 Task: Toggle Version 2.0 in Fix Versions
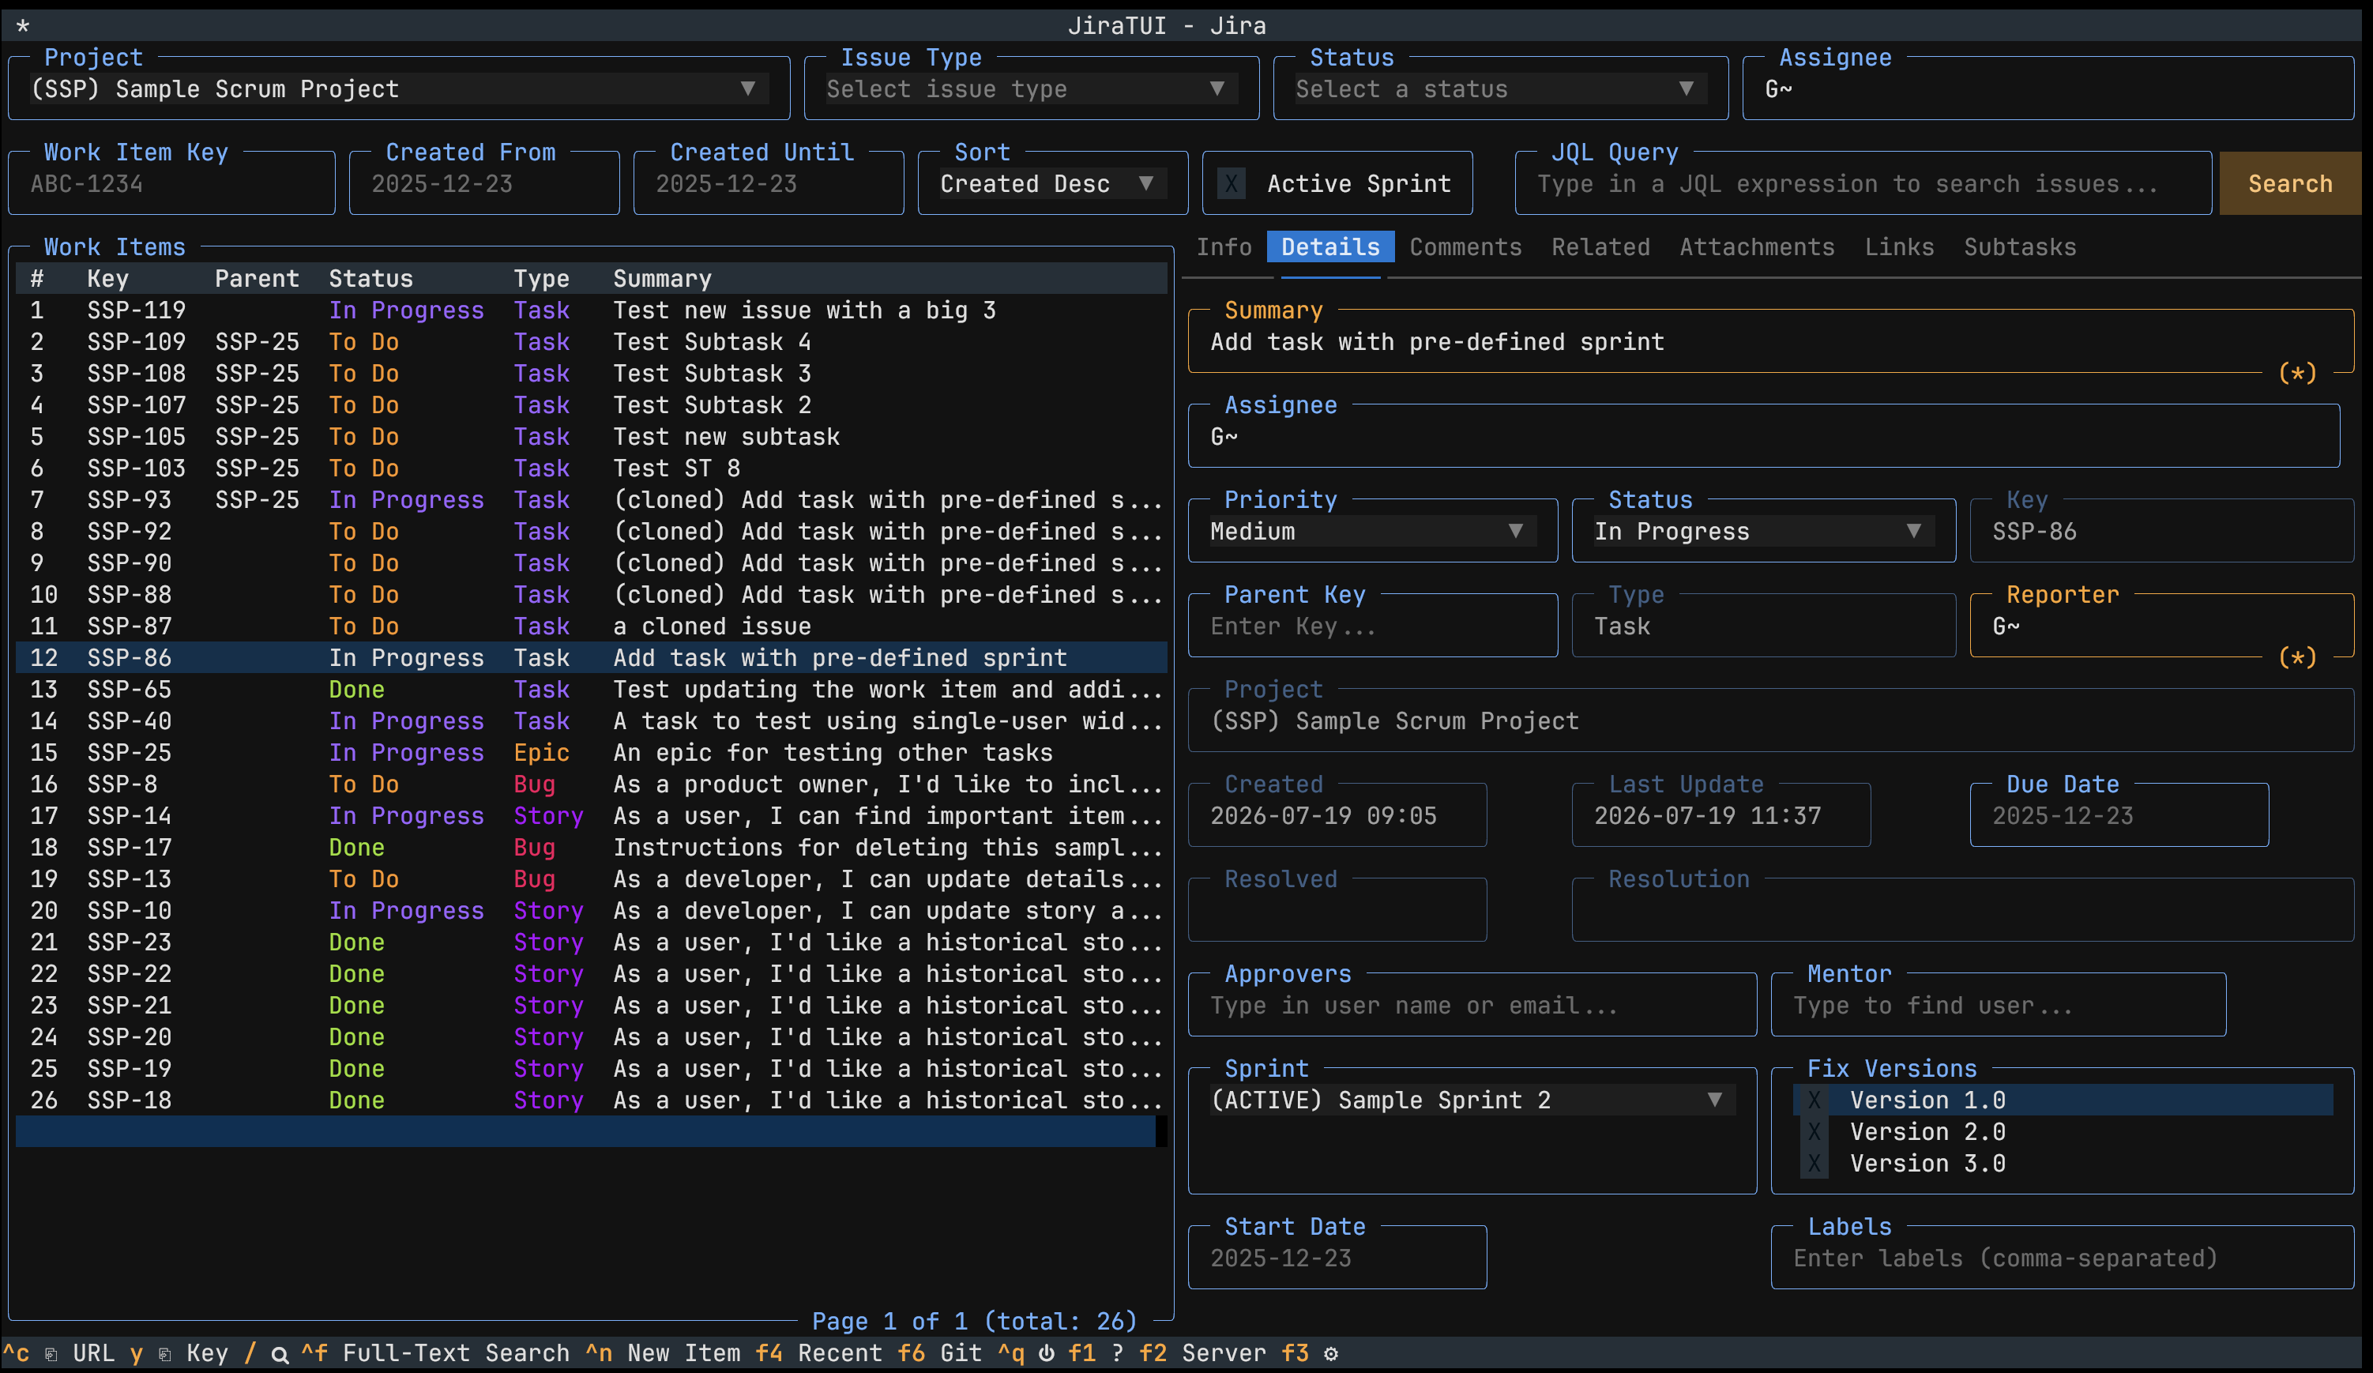tap(1814, 1132)
